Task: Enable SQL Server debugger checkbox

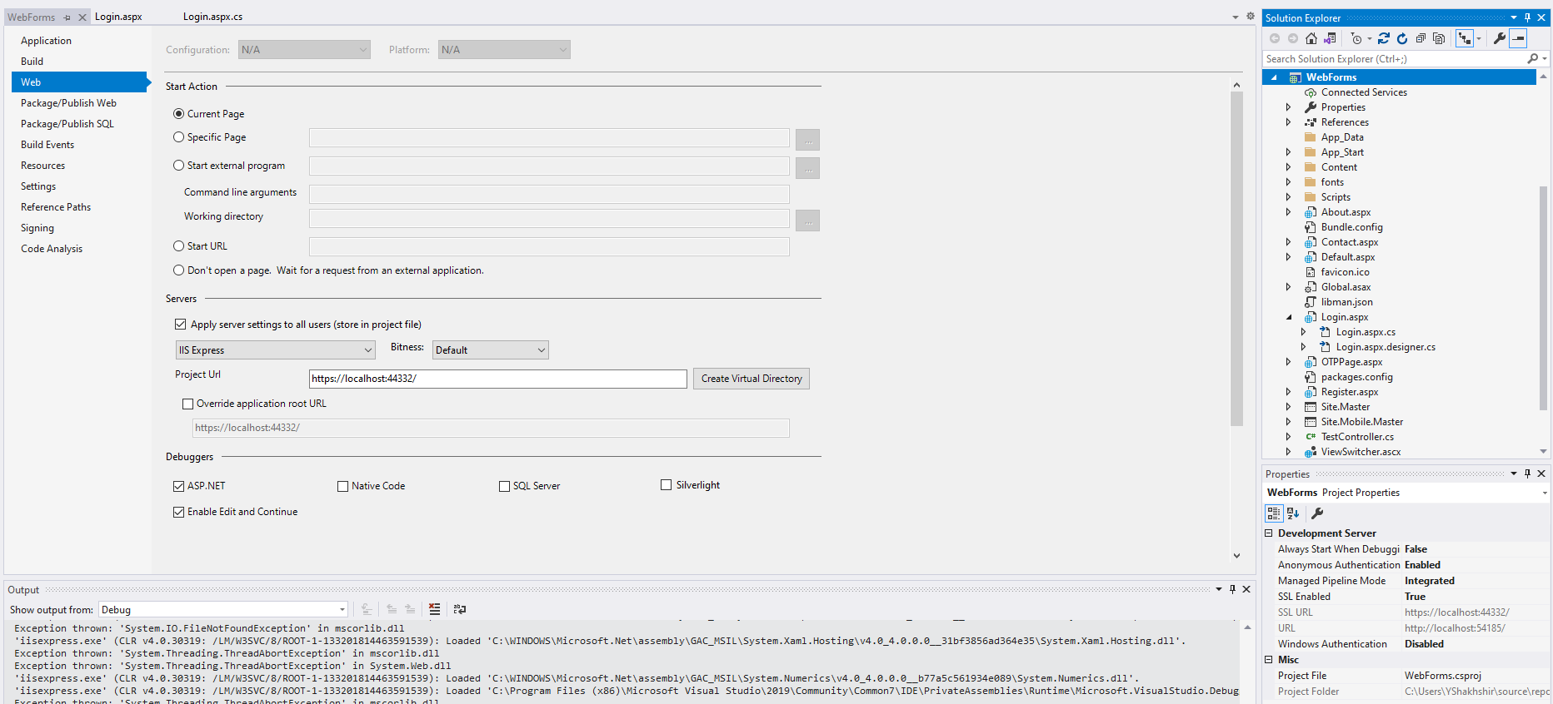Action: coord(504,486)
